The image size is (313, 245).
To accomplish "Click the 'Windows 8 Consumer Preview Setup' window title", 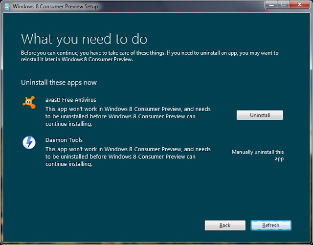I will (55, 6).
